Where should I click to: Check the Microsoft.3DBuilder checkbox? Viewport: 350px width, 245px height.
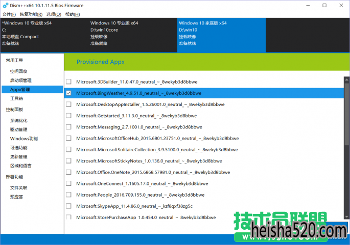[69, 81]
